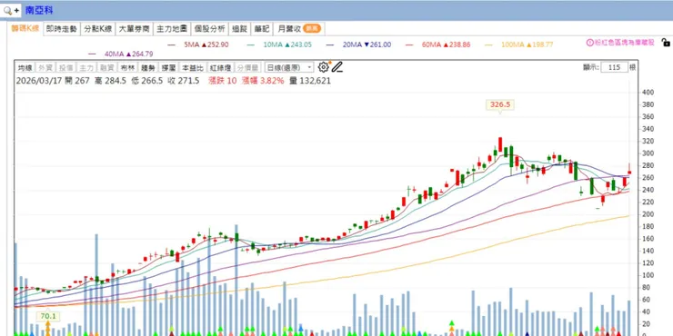Click the 顯示 candle count field 115
This screenshot has width=673, height=336.
(614, 67)
